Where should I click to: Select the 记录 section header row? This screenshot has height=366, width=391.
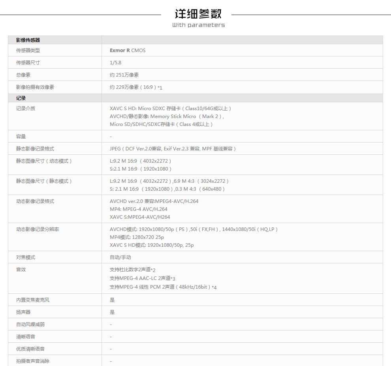tap(21, 98)
